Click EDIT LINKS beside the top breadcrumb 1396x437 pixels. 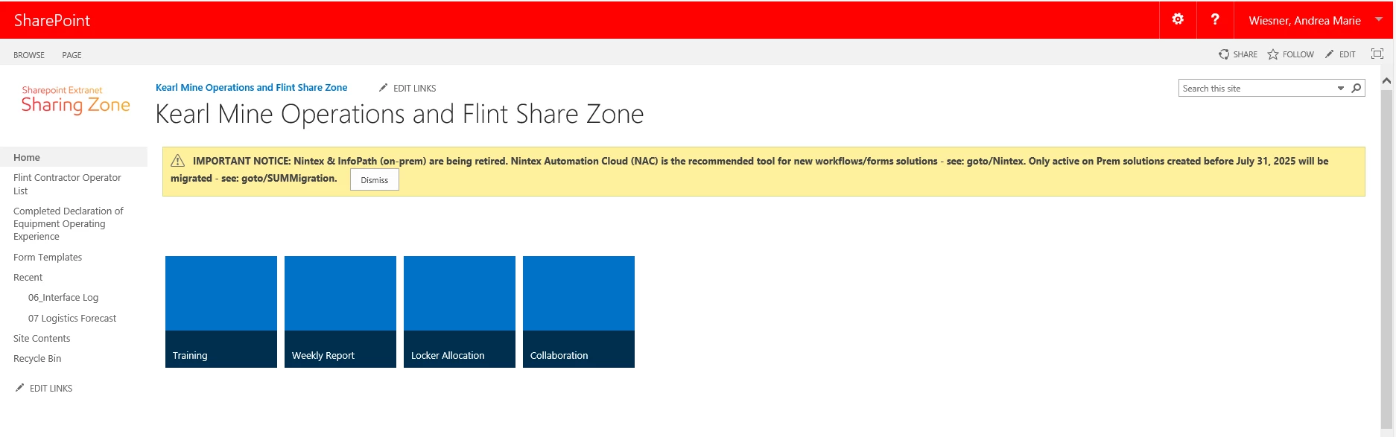407,88
